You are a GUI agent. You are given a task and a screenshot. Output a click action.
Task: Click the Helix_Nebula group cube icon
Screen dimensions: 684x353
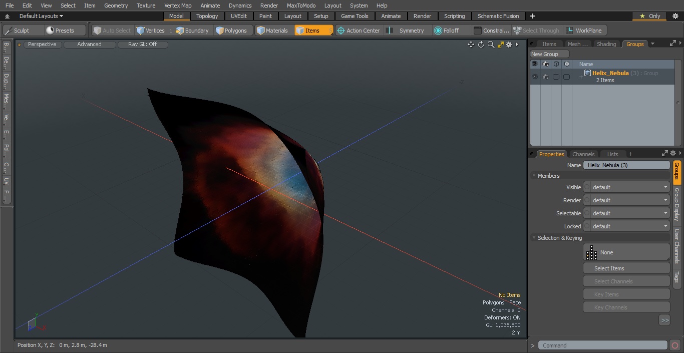(588, 73)
